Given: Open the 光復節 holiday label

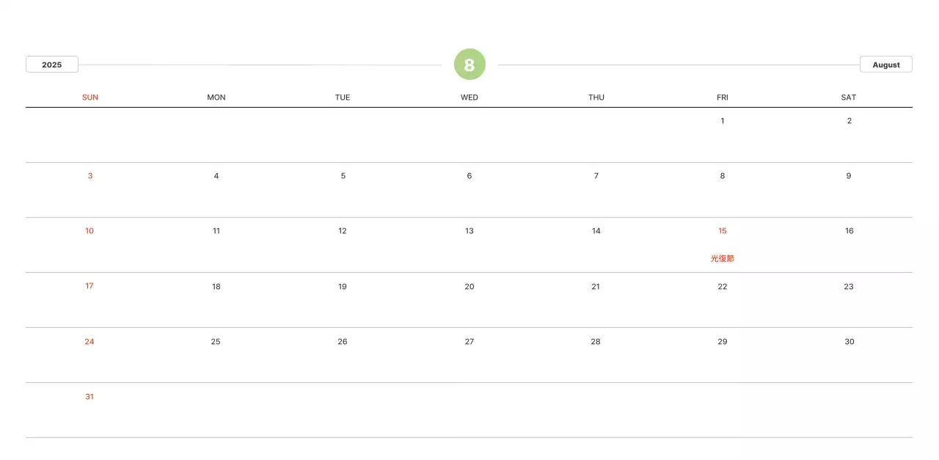Looking at the screenshot, I should 723,259.
